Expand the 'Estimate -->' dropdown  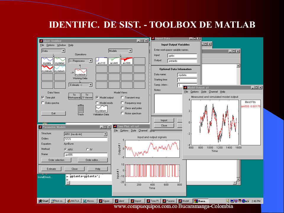80,85
